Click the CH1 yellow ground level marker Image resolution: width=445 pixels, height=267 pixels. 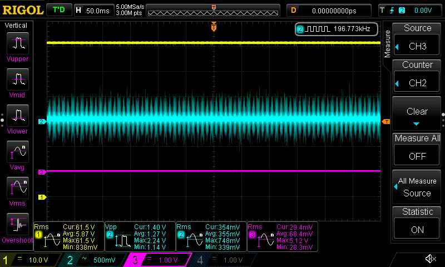(x=42, y=197)
